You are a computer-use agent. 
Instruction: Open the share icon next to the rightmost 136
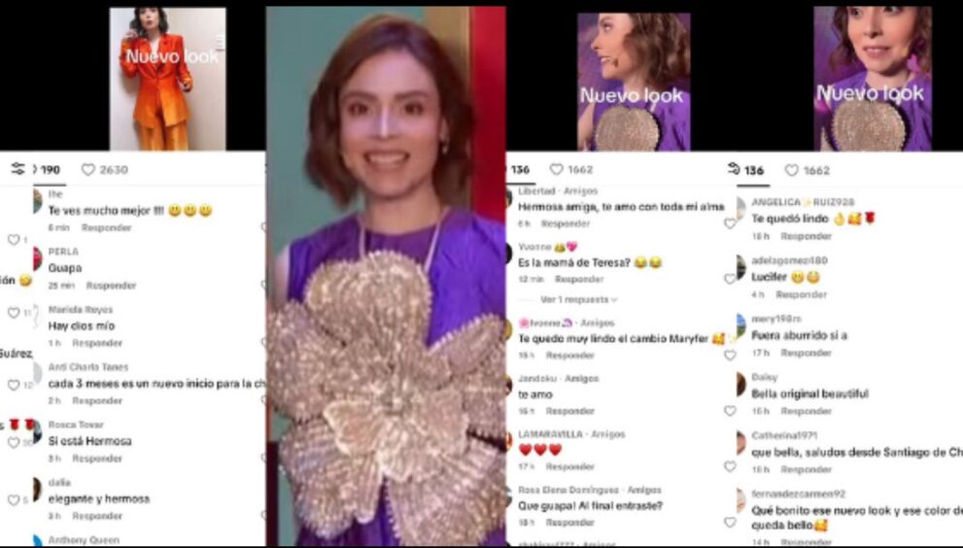pos(734,169)
